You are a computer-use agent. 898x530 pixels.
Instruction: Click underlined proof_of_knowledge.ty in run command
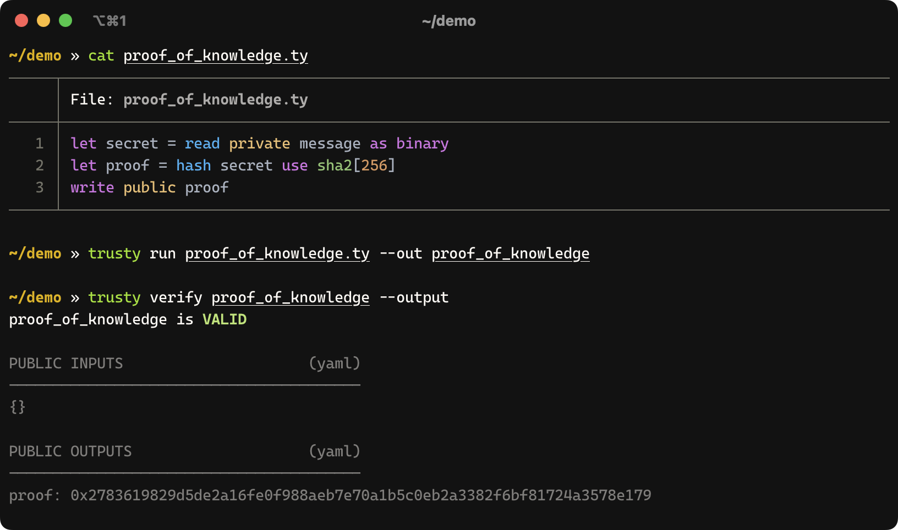(277, 253)
